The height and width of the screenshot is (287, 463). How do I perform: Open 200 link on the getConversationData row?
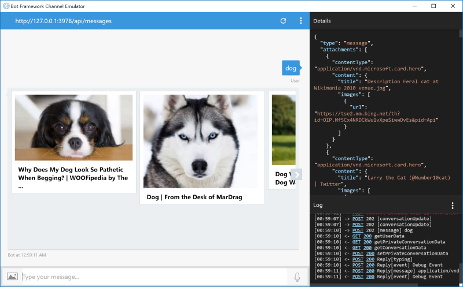368,248
